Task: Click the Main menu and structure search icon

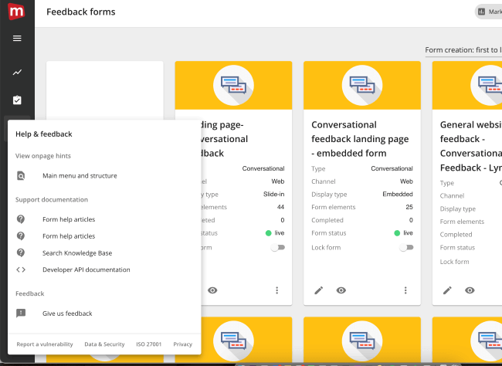Action: 21,176
